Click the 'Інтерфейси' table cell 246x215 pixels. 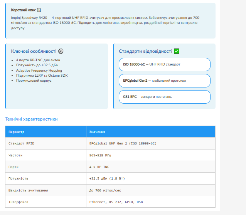[45, 202]
